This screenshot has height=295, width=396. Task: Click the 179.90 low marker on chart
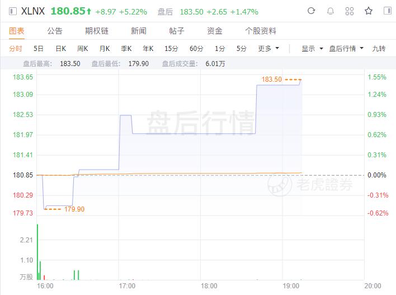click(x=74, y=209)
